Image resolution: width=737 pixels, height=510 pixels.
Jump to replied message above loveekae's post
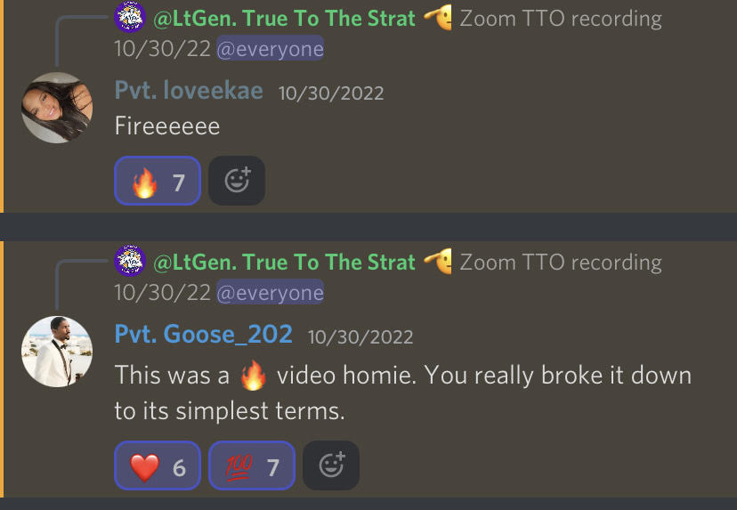coord(560,19)
